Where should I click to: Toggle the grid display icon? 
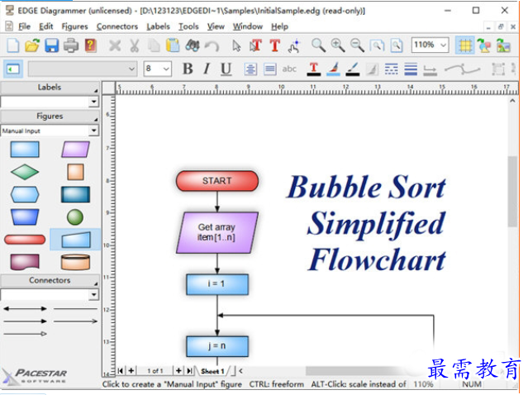coord(464,45)
